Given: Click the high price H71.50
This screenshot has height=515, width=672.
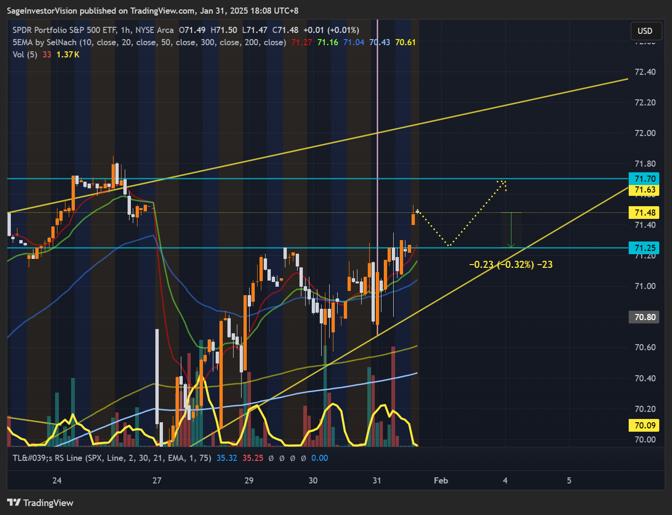Looking at the screenshot, I should [224, 30].
